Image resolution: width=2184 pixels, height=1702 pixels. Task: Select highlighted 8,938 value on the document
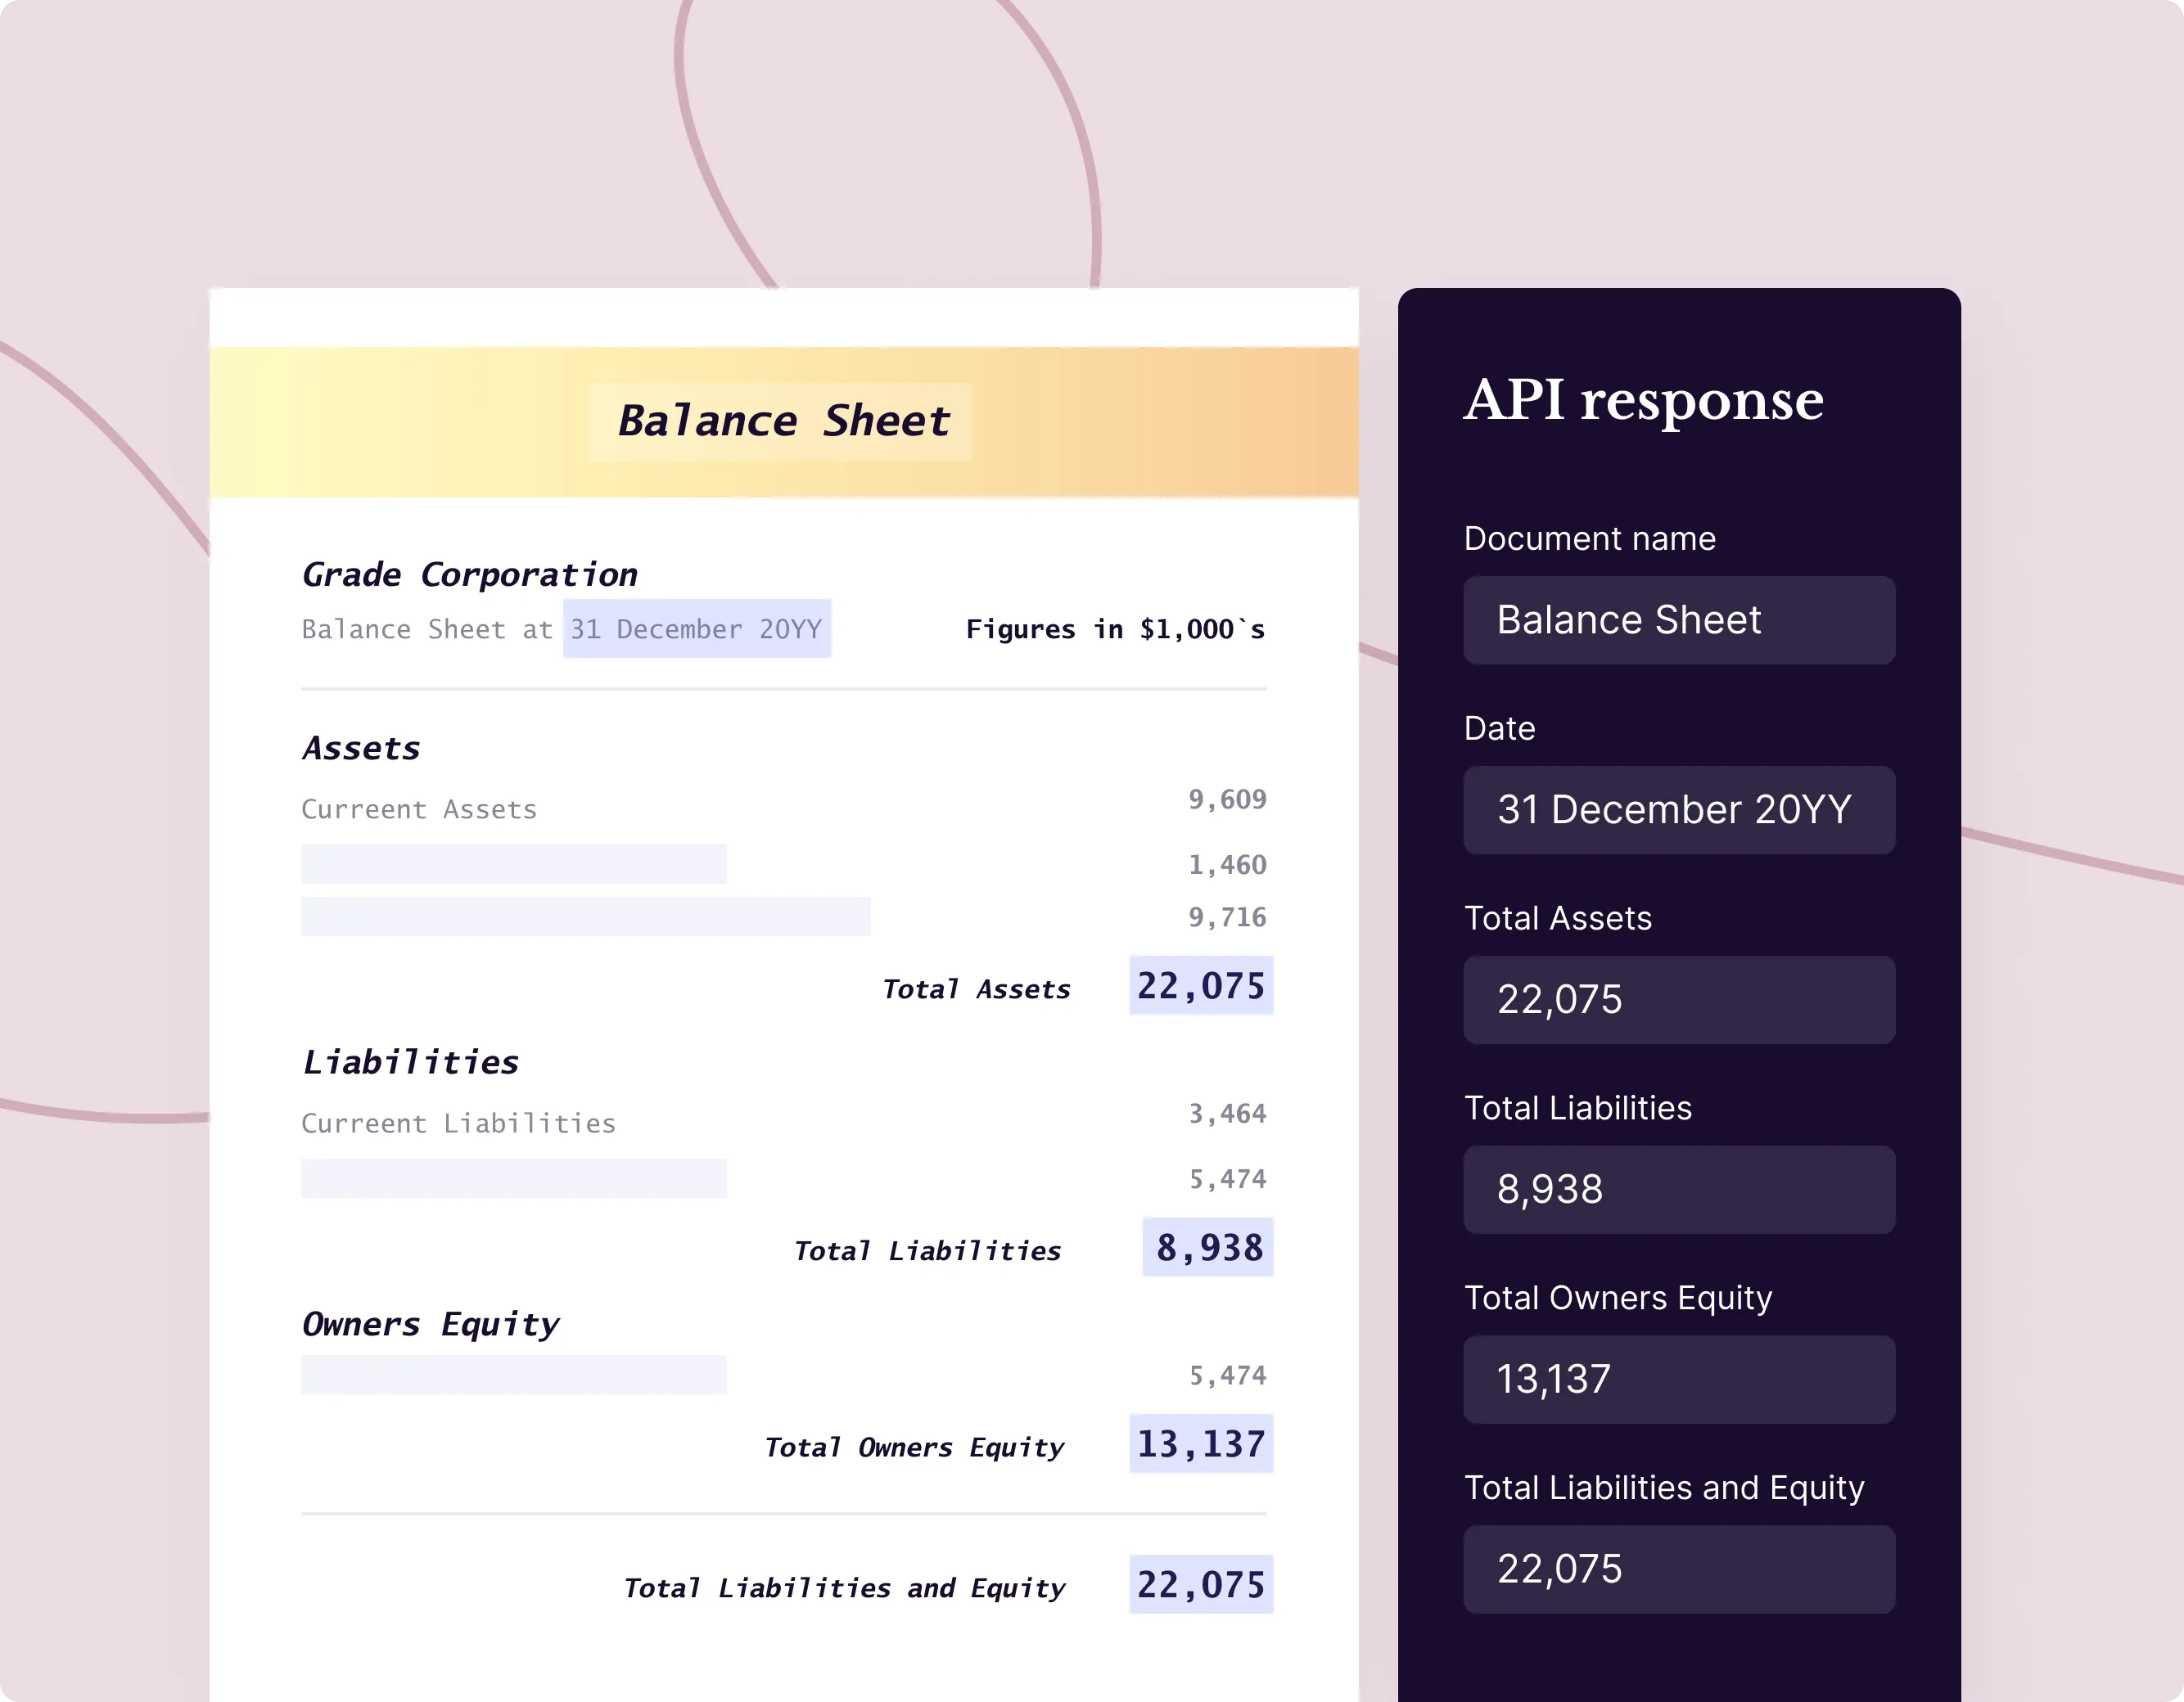point(1208,1247)
